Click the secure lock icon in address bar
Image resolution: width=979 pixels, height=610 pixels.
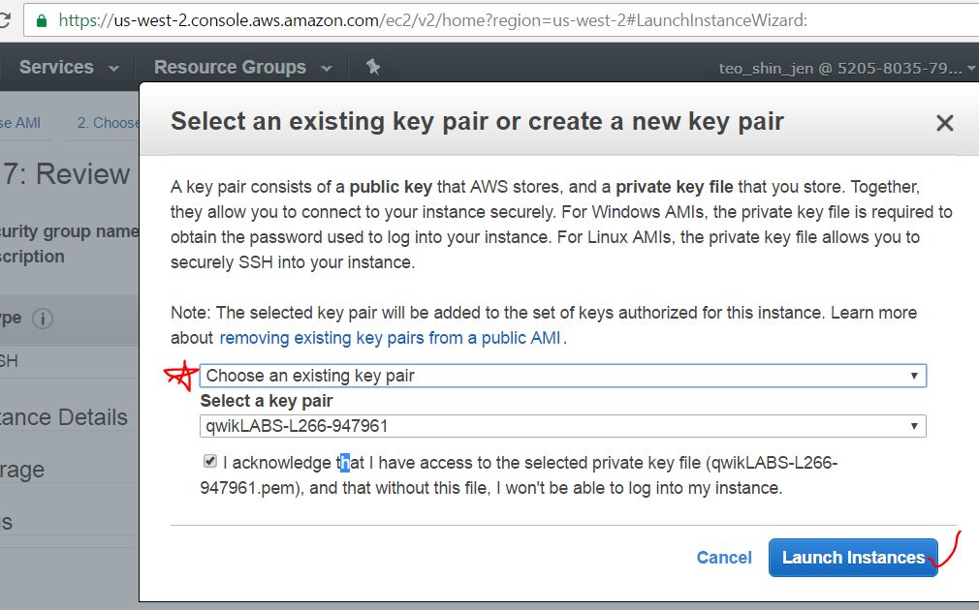42,19
